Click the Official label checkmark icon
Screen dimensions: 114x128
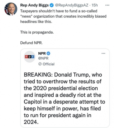pos(40,64)
